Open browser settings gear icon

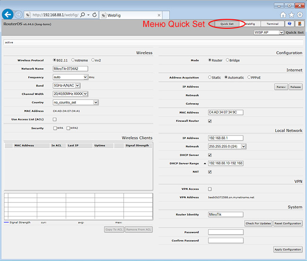300,15
